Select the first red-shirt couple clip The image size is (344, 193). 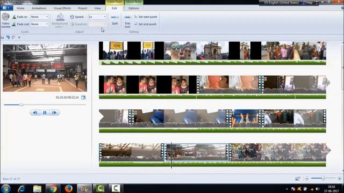(x=115, y=85)
